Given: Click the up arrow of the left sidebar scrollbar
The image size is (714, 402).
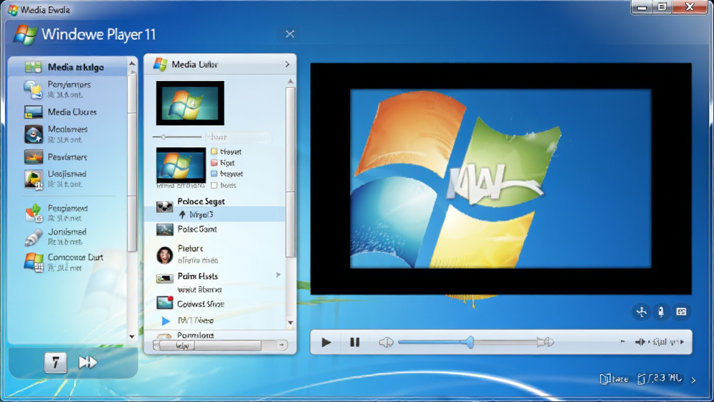Looking at the screenshot, I should point(132,64).
